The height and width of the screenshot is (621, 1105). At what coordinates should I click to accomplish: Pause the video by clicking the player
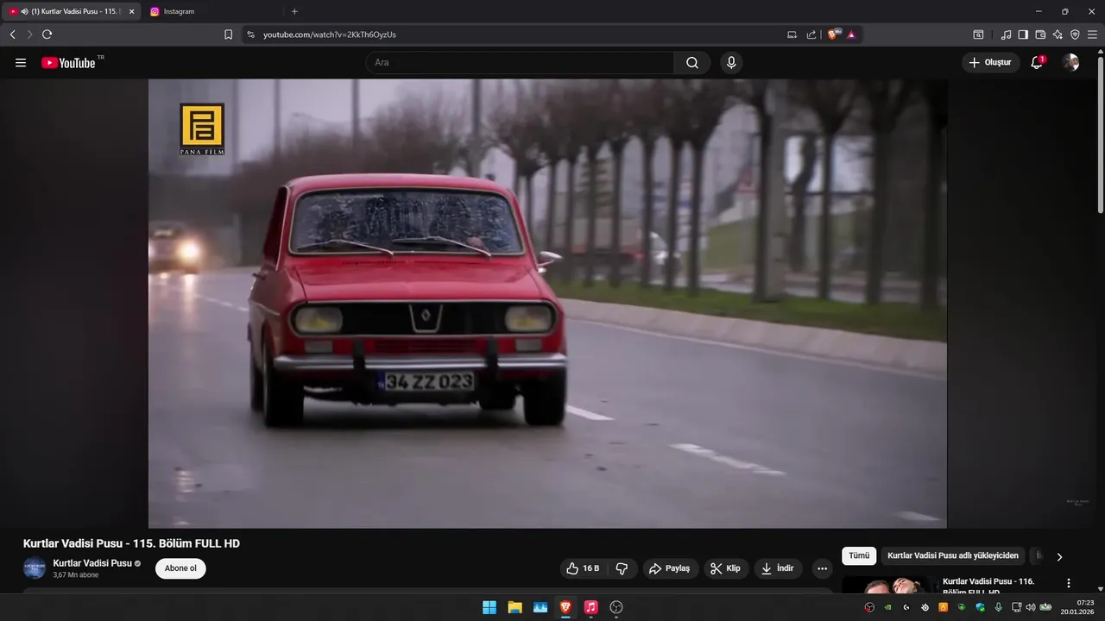(547, 304)
